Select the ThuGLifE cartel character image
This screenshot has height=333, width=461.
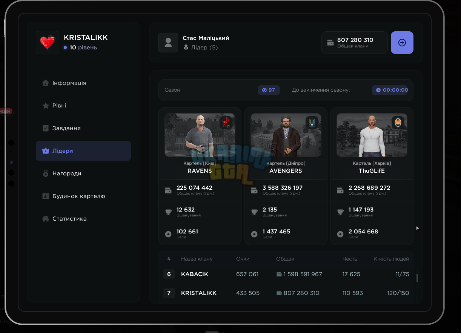[372, 135]
